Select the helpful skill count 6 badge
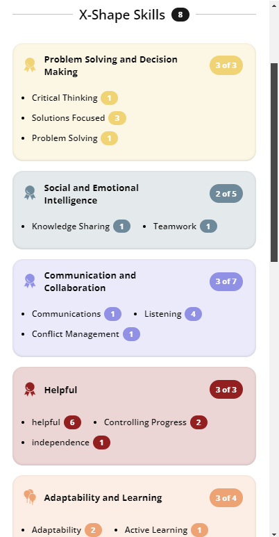The width and height of the screenshot is (279, 537). 72,422
